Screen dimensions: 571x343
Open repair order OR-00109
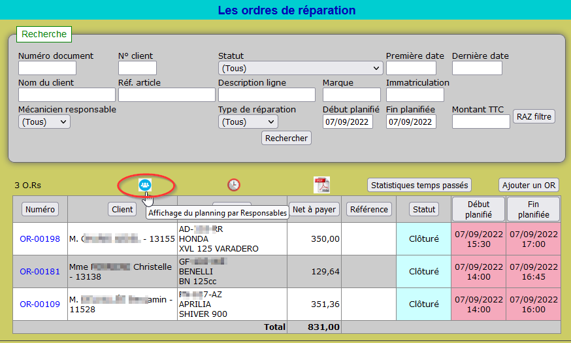point(40,304)
